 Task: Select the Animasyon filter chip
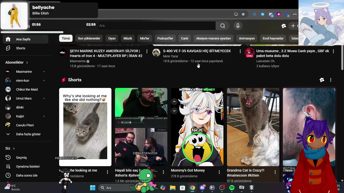(x=247, y=38)
